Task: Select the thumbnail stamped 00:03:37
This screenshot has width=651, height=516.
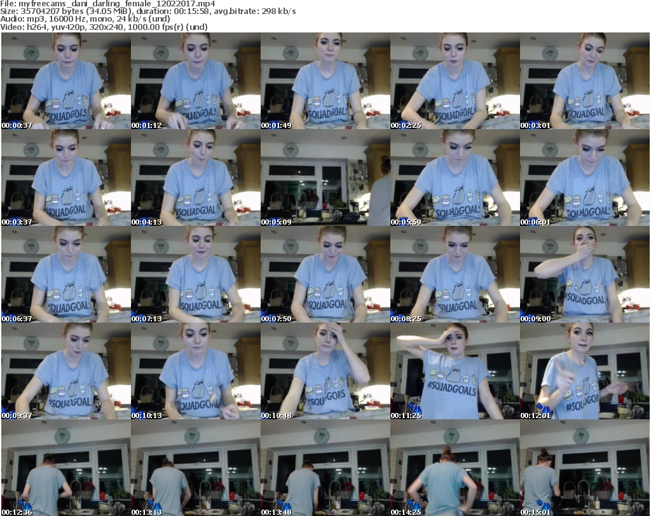Action: coord(66,178)
